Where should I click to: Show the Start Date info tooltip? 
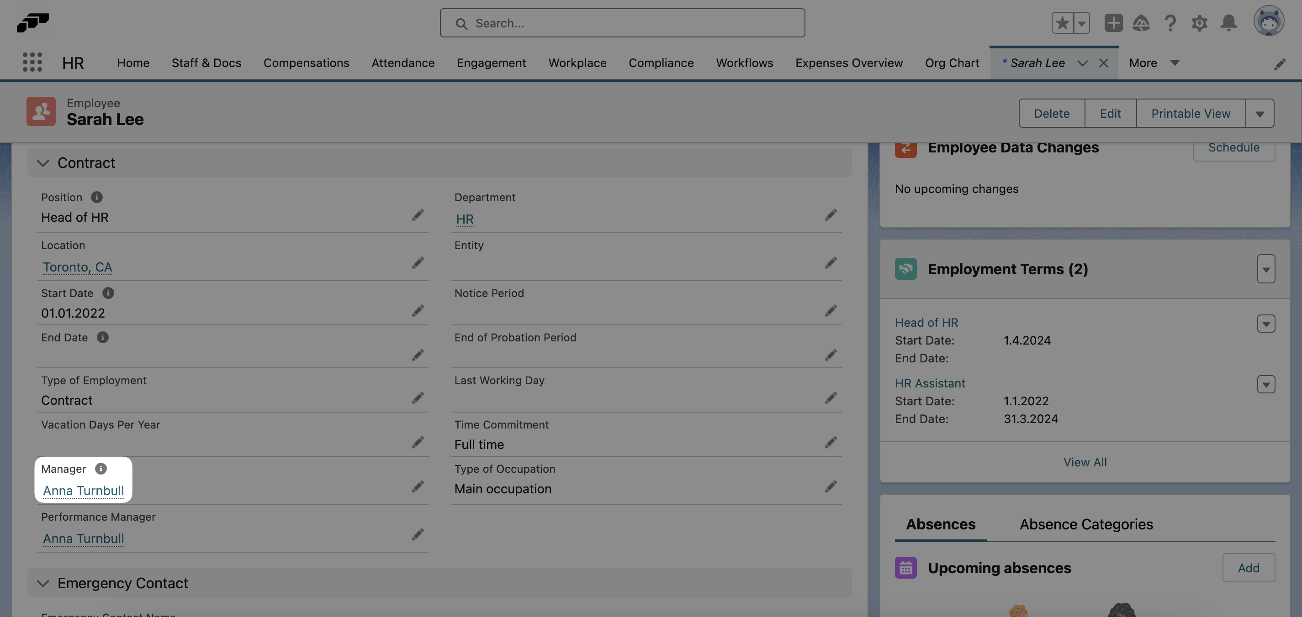109,293
